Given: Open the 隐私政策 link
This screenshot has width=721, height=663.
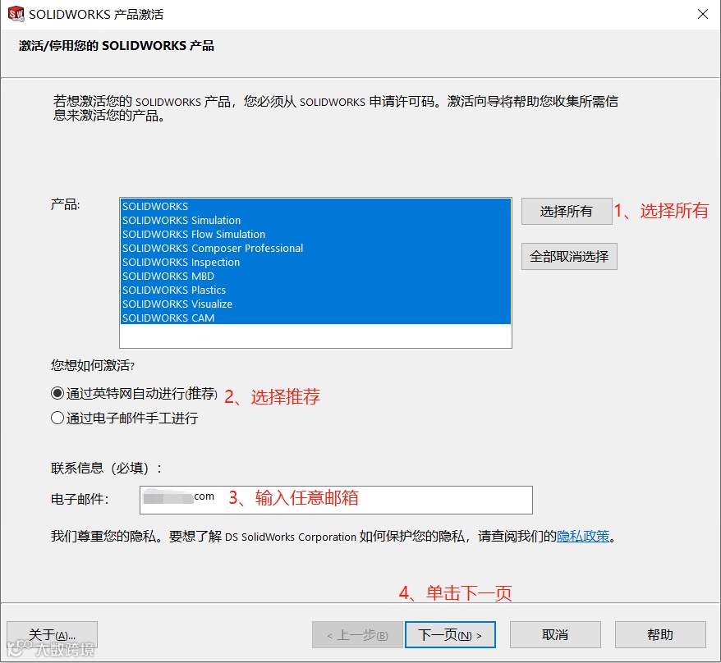Looking at the screenshot, I should (583, 536).
